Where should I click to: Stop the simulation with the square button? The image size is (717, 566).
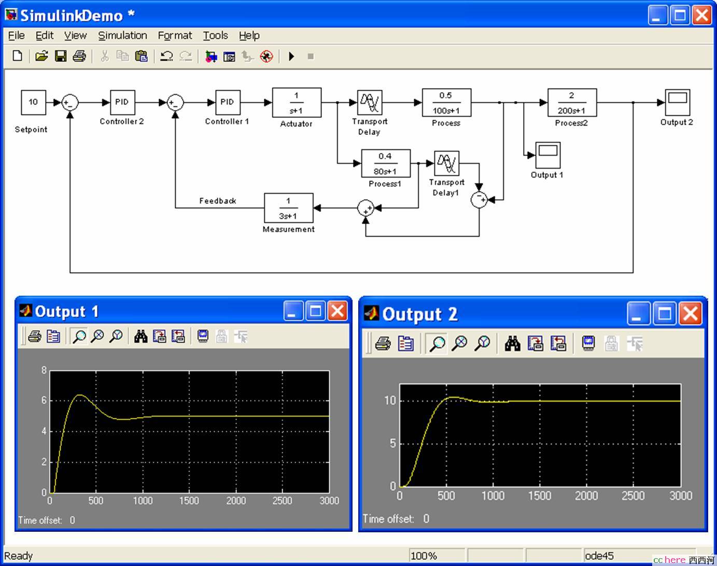pyautogui.click(x=311, y=56)
